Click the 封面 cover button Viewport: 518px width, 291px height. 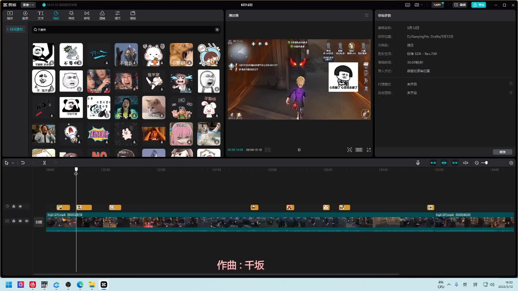(x=39, y=222)
